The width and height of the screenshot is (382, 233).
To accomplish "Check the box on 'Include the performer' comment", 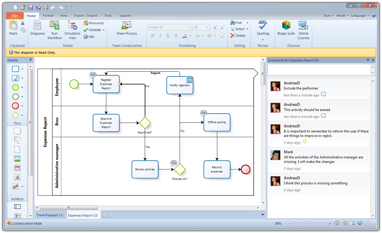I will click(x=324, y=94).
